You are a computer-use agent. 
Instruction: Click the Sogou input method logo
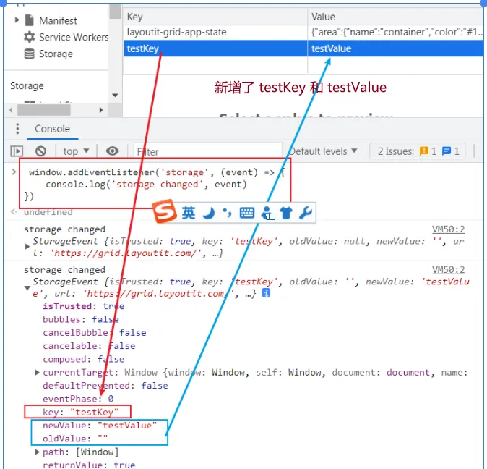[165, 213]
